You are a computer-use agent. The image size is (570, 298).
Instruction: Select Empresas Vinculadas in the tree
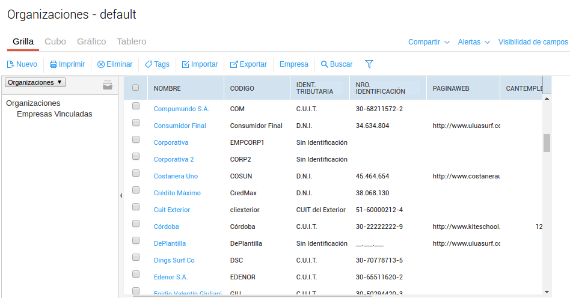click(x=54, y=114)
